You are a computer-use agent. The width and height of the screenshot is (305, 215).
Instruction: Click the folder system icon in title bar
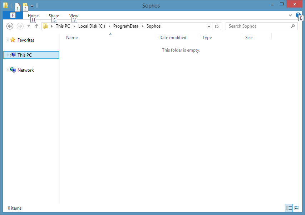(x=5, y=5)
